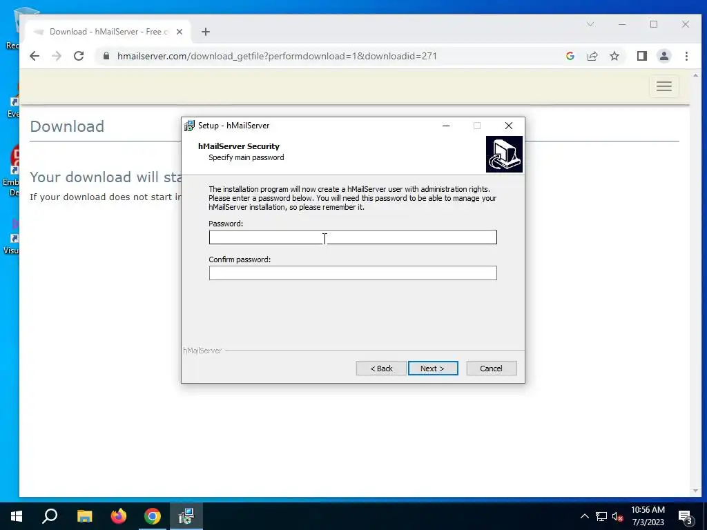
Task: Maximize the Chrome window
Action: coord(654,24)
